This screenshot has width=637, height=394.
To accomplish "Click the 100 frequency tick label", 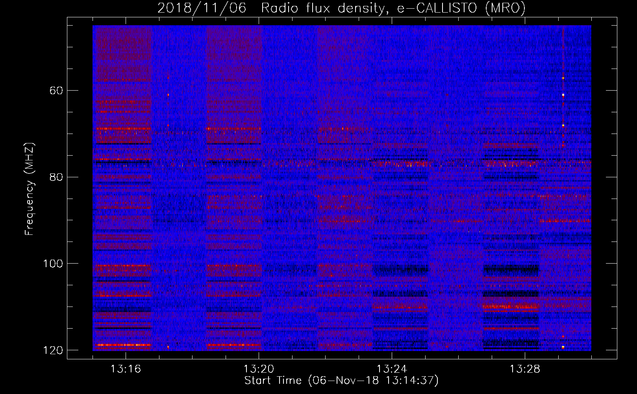I will 53,264.
